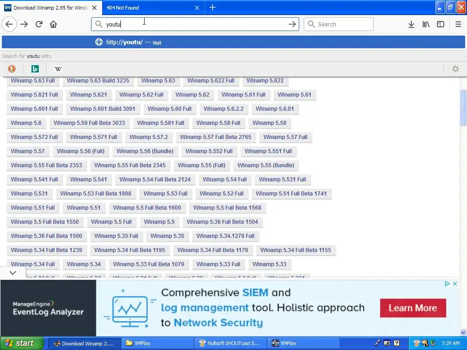Image resolution: width=467 pixels, height=350 pixels.
Task: Open Winamp 5.51 Full Beta 1741 link
Action: (291, 194)
